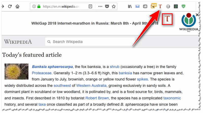Click the Wikipedia search field
This screenshot has width=203, height=113.
click(90, 42)
